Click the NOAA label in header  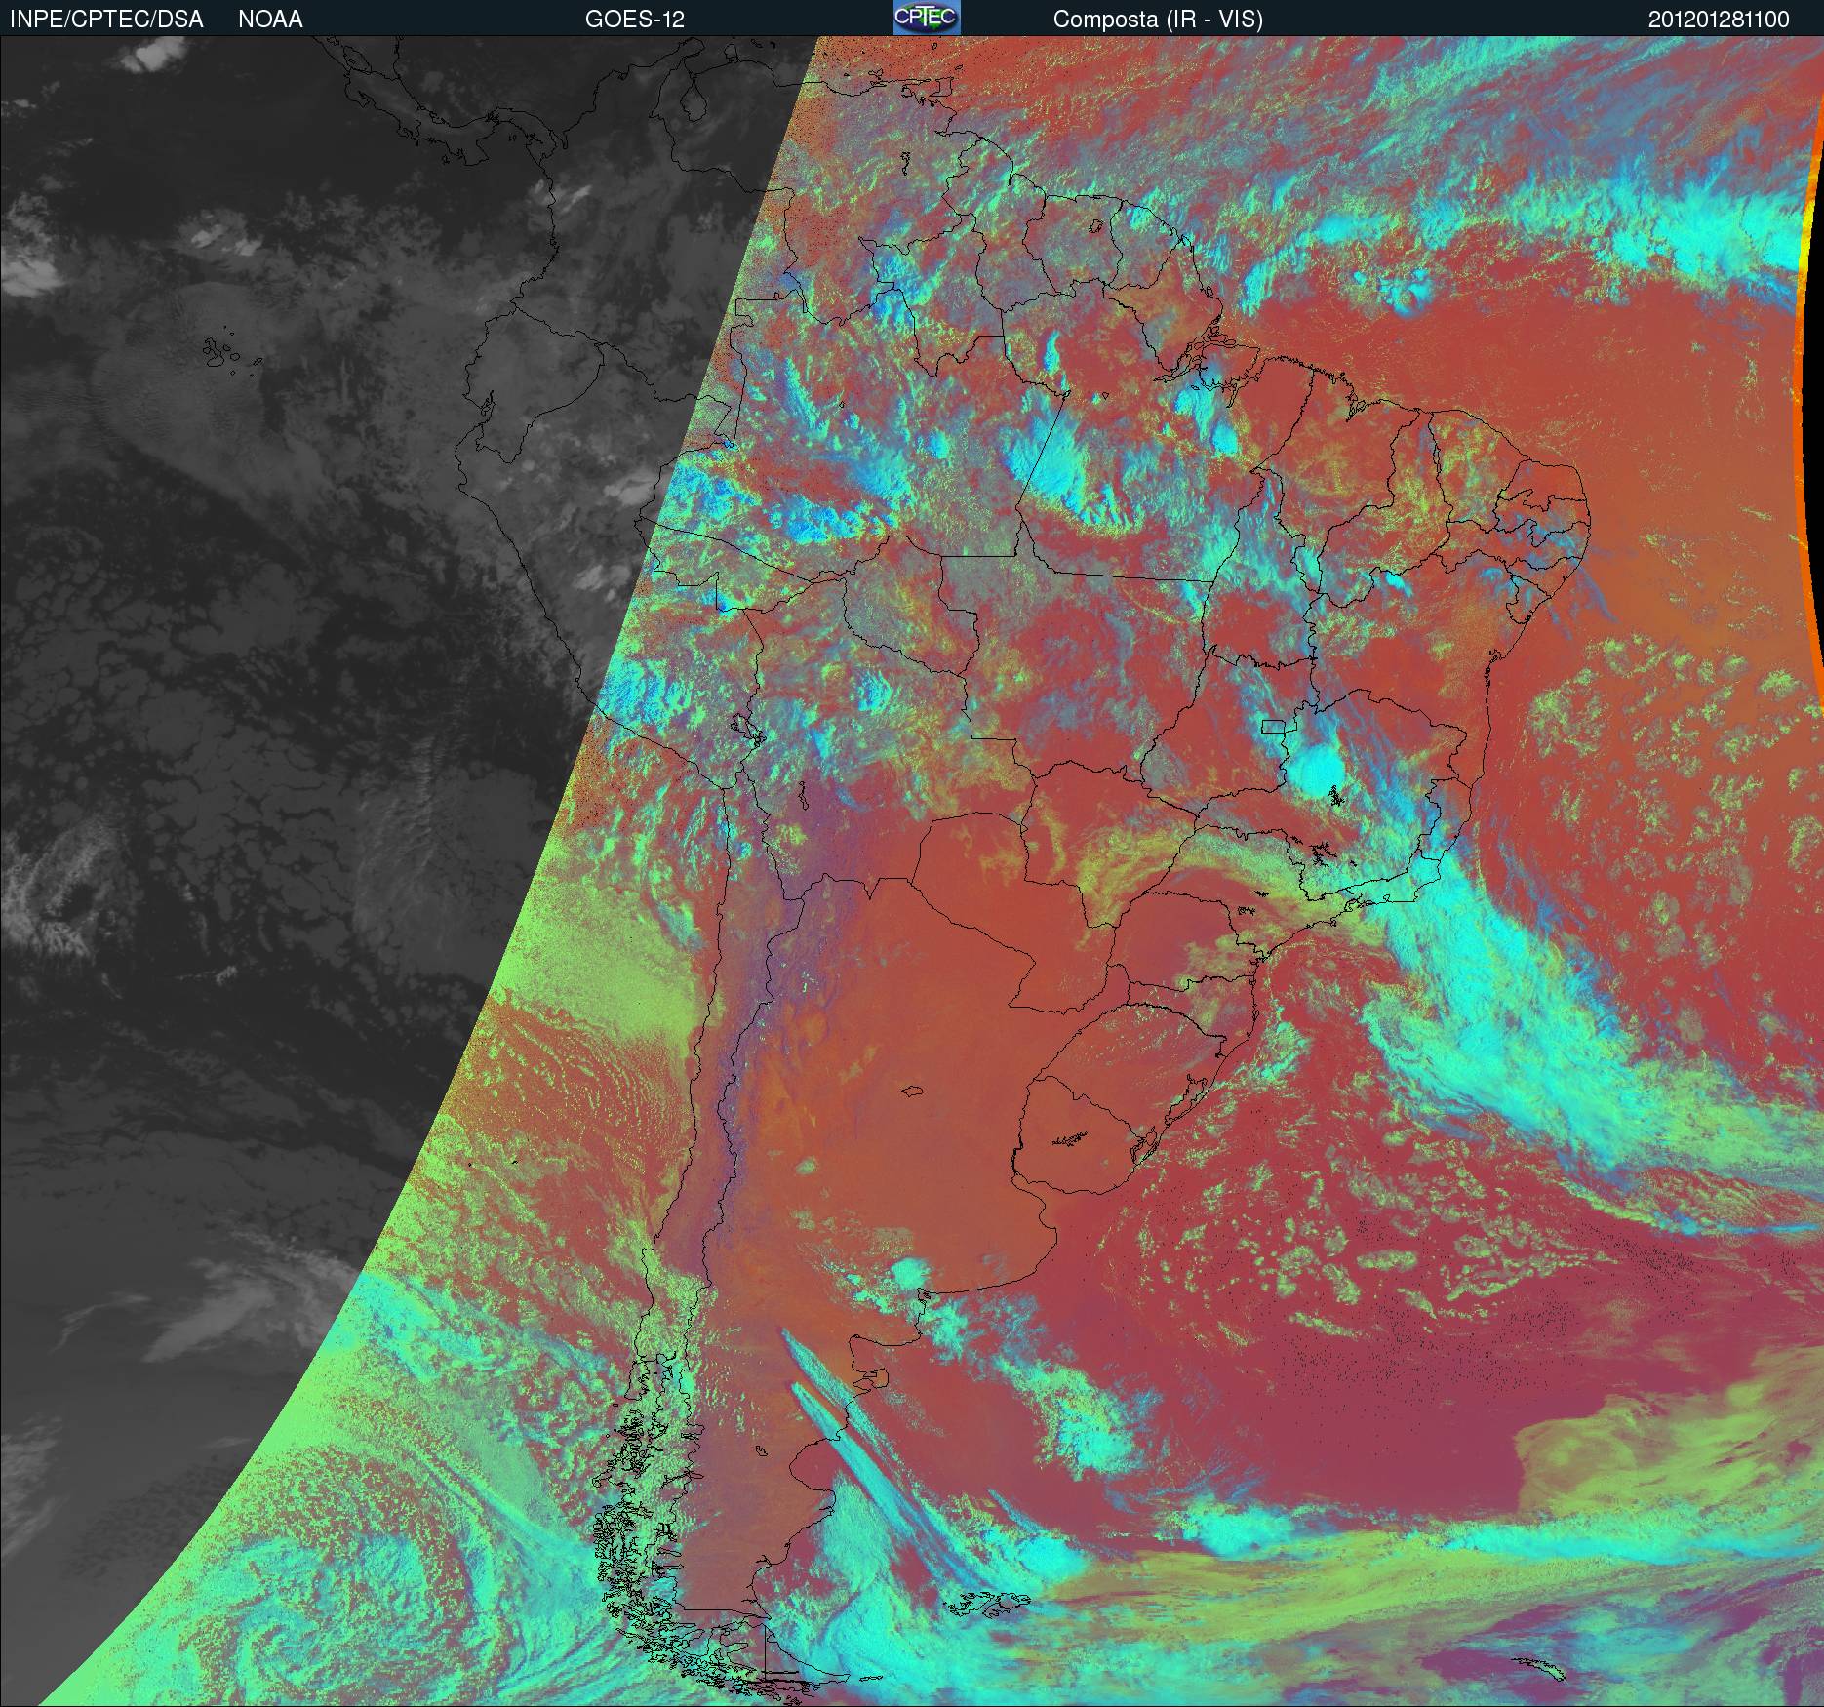click(270, 20)
